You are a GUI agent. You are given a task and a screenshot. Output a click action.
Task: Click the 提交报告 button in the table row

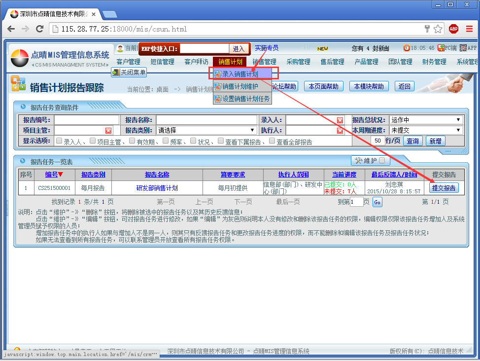point(444,188)
